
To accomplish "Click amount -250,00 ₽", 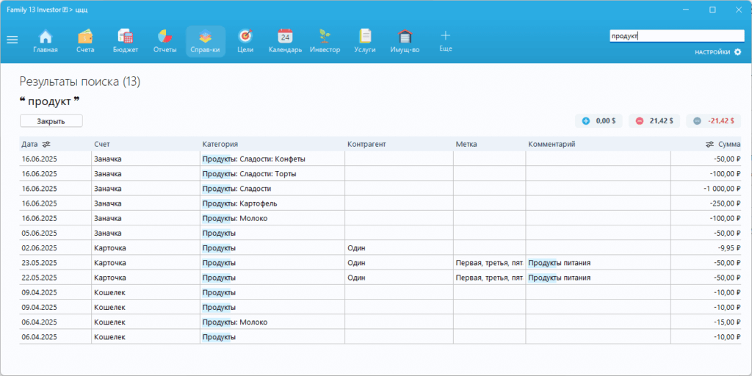I will (x=724, y=203).
